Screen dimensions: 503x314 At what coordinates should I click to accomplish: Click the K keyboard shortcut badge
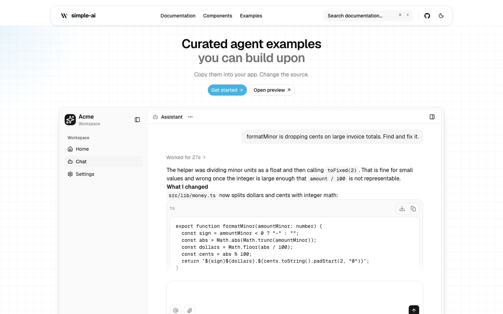[408, 15]
